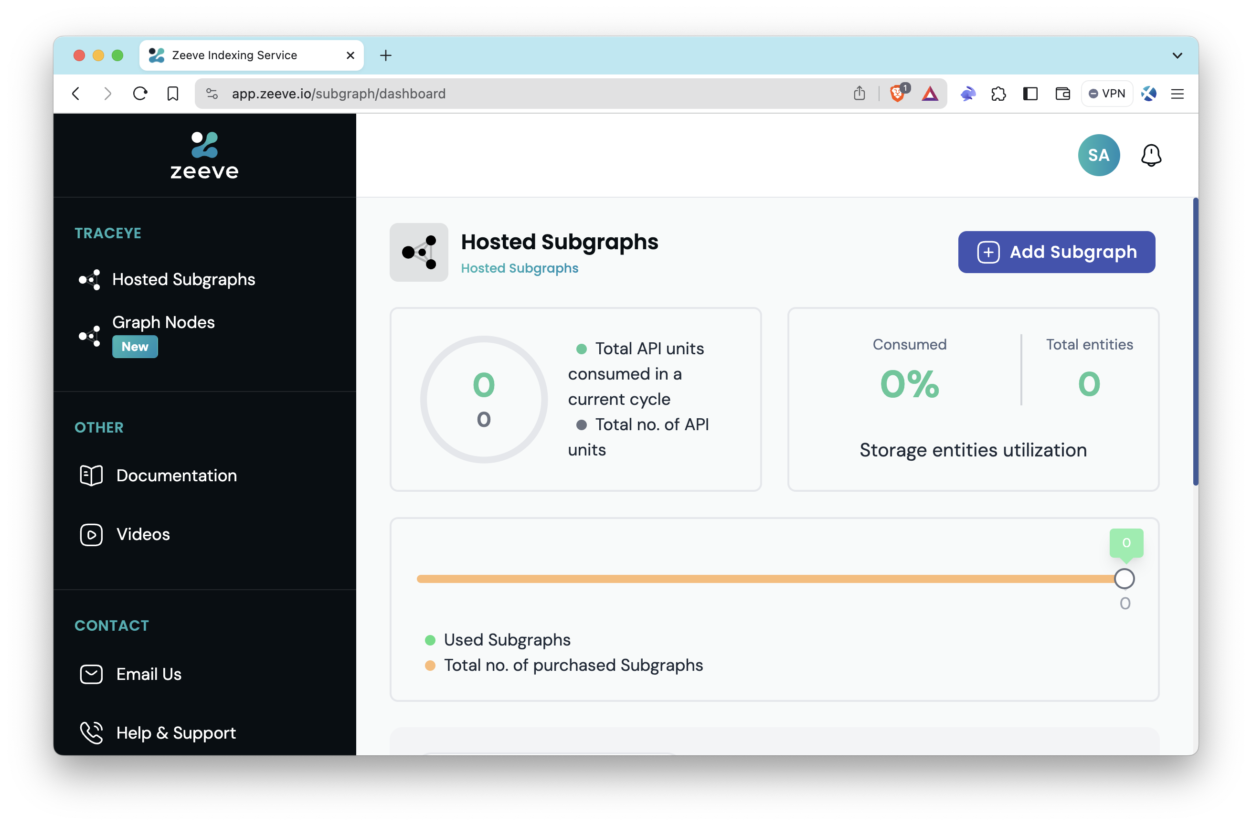Click the Help & Support icon in sidebar
The image size is (1252, 826).
pyautogui.click(x=92, y=732)
